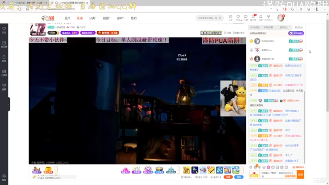The image size is (329, 185).
Task: Expand the 分类 category dropdown
Action: (93, 18)
